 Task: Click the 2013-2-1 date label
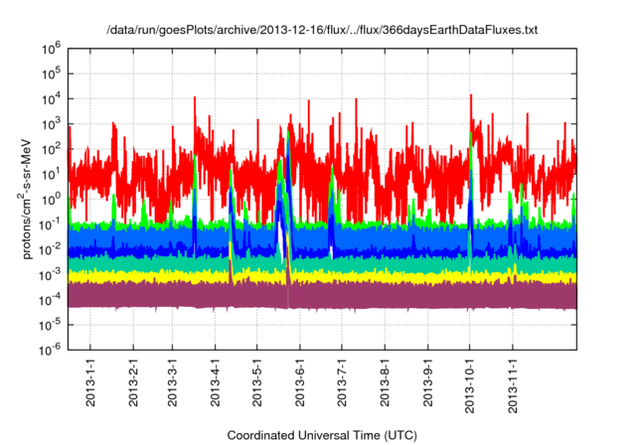133,382
